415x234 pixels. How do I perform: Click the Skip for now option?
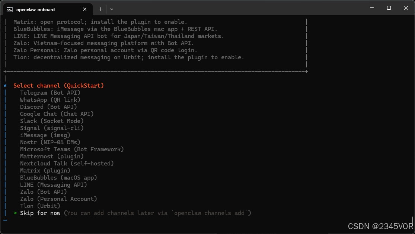40,213
